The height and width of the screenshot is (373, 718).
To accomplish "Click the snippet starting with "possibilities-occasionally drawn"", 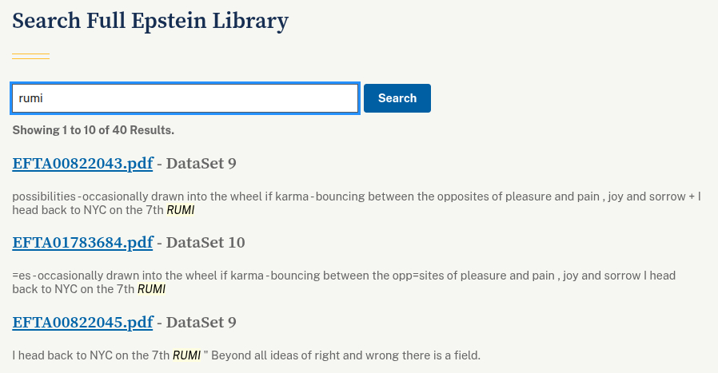I will [320, 196].
